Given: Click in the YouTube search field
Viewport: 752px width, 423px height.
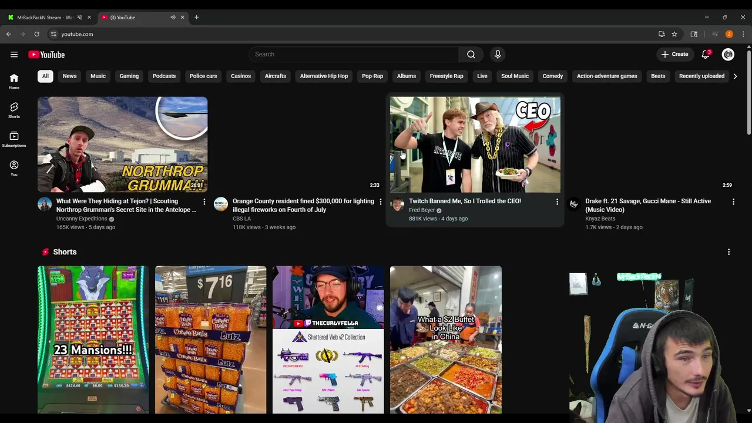Looking at the screenshot, I should coord(354,55).
